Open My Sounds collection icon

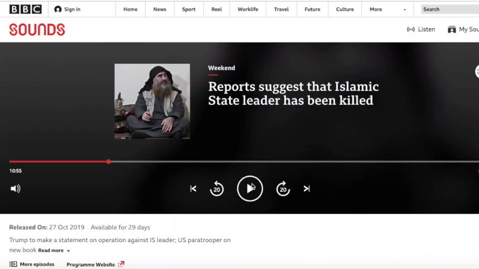click(452, 29)
